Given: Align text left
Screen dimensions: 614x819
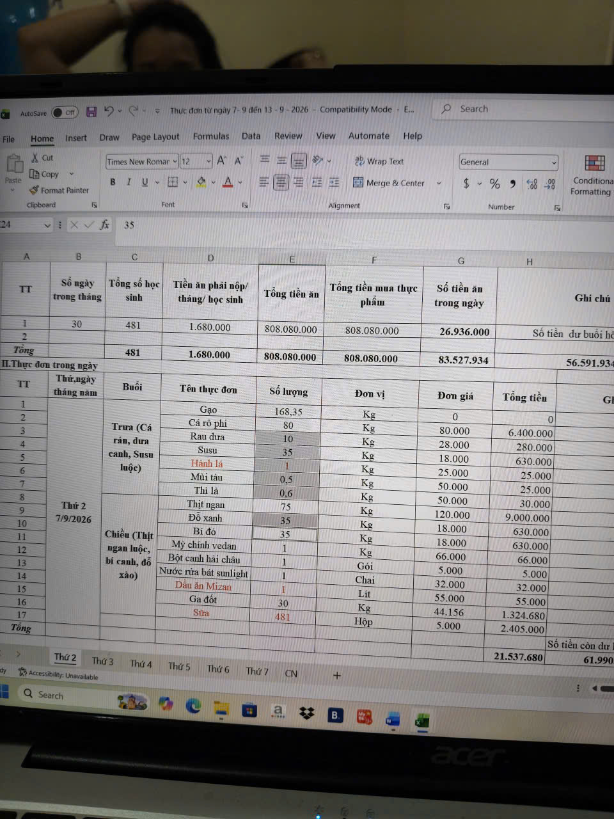Looking at the screenshot, I should 264,182.
